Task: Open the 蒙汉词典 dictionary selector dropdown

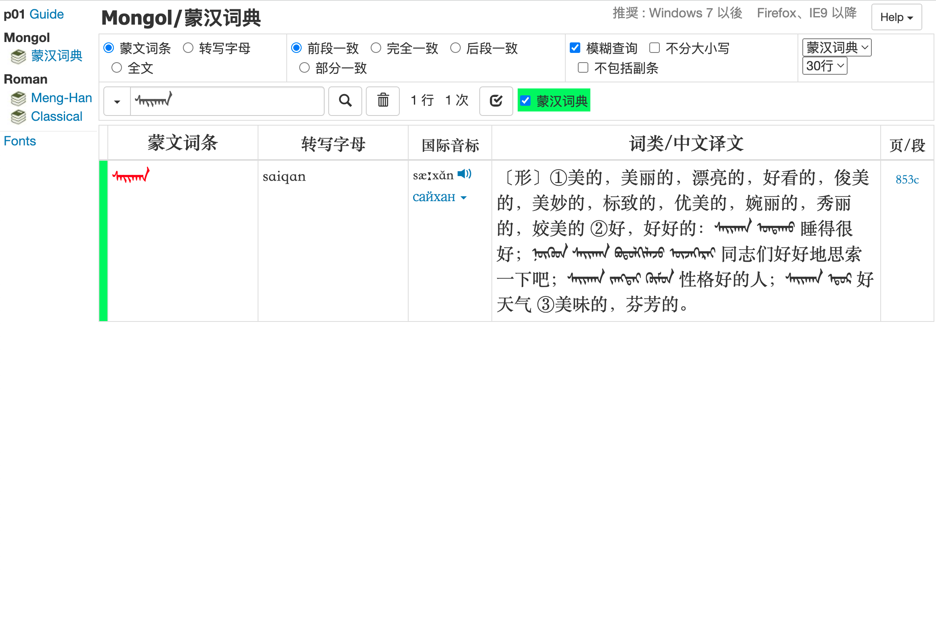Action: click(836, 47)
